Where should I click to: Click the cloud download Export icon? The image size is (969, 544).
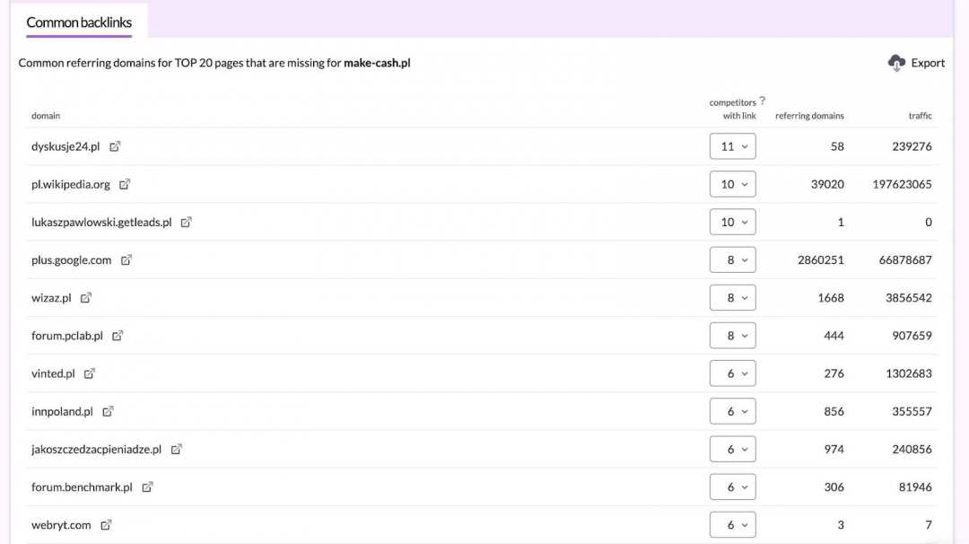[x=896, y=63]
